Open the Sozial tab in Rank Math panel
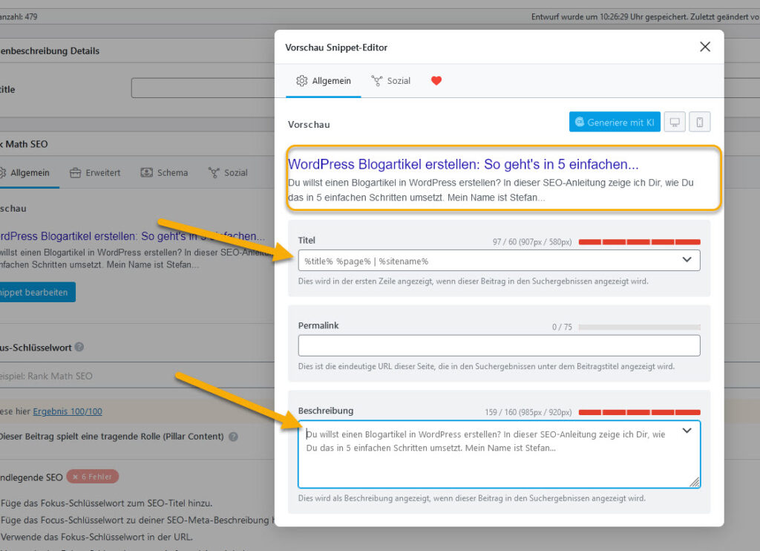Viewport: 760px width, 551px height. point(228,173)
